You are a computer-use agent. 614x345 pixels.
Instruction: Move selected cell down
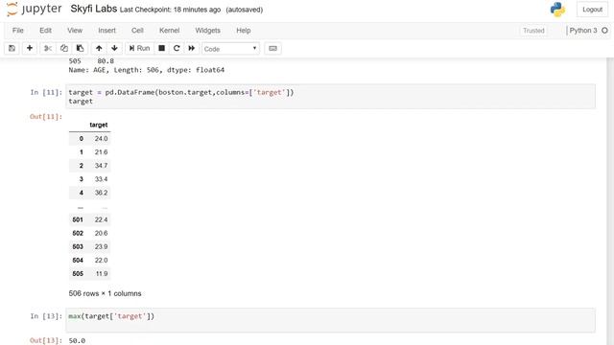click(x=114, y=48)
